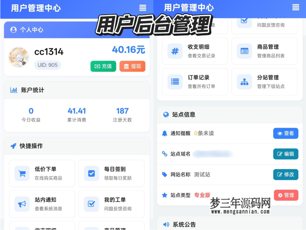Click the 系统公告 speaker icon
This screenshot has width=306, height=230.
165,224
